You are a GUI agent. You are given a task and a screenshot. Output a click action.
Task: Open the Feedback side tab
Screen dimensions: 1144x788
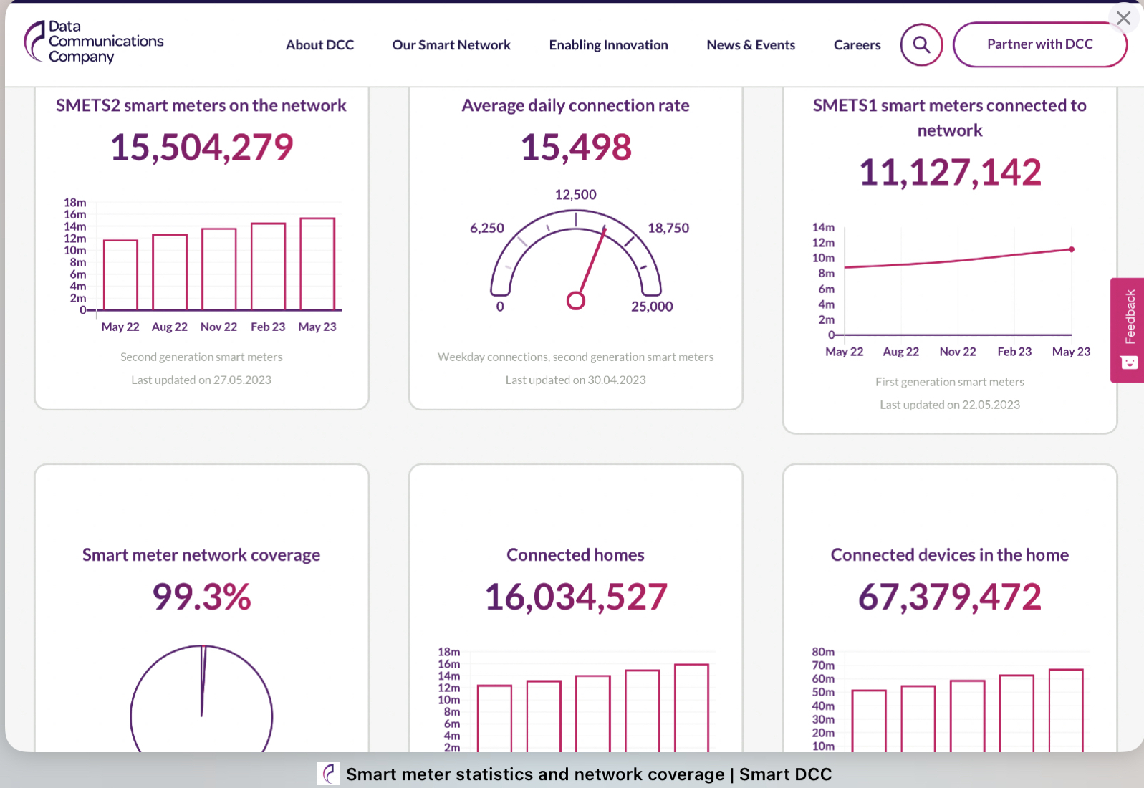pos(1128,330)
